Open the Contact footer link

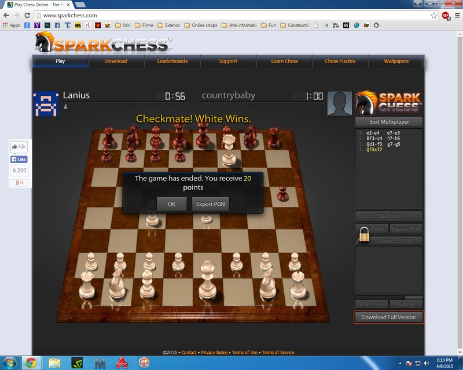189,353
